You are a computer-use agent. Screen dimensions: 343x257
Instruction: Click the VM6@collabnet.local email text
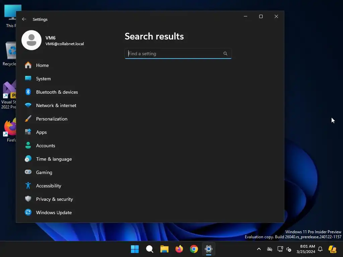65,44
